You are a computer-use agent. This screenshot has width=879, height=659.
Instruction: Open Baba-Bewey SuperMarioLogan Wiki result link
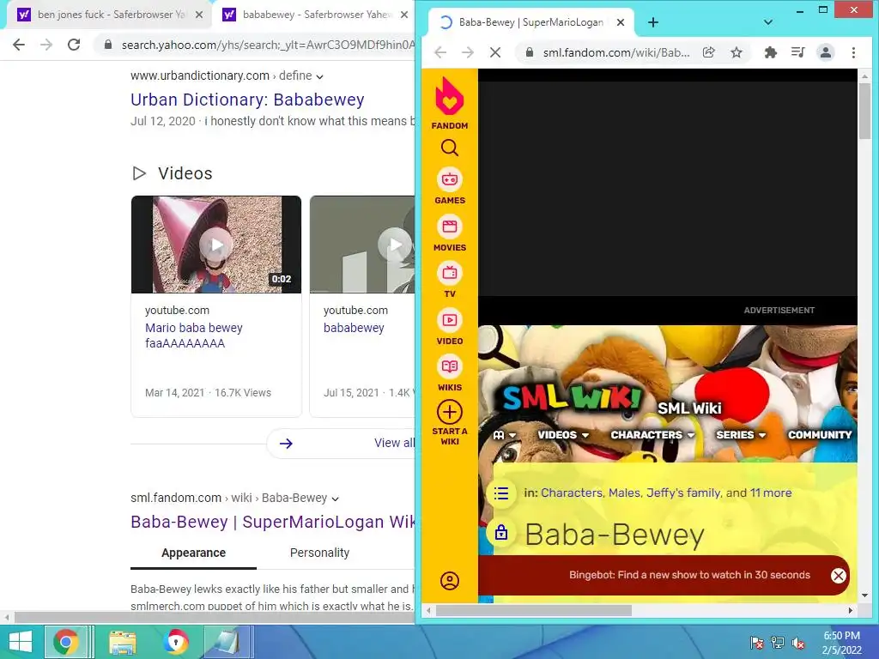tap(273, 522)
